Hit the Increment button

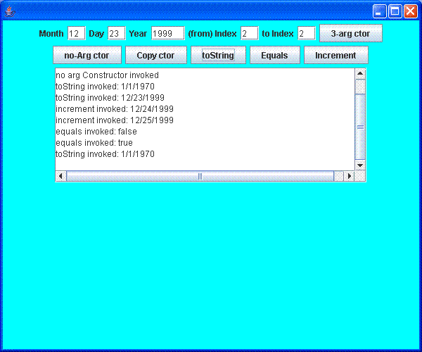coord(335,56)
